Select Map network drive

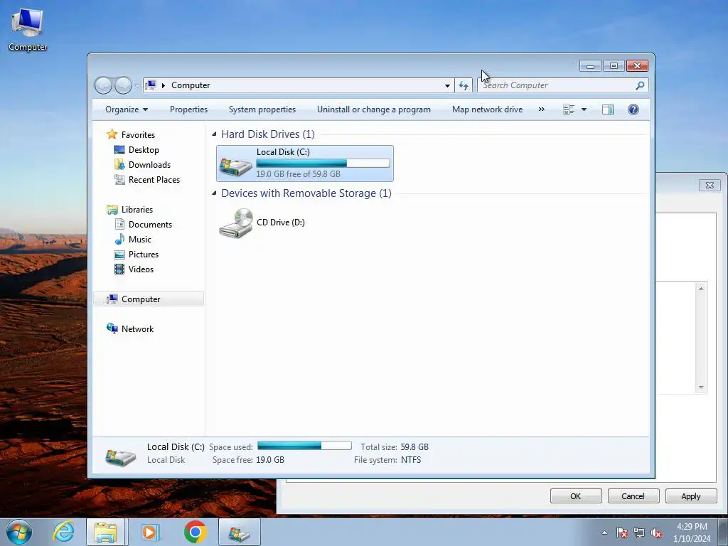pyautogui.click(x=488, y=109)
